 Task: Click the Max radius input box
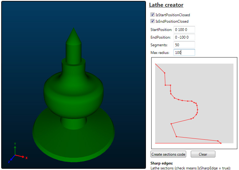[x=184, y=52]
